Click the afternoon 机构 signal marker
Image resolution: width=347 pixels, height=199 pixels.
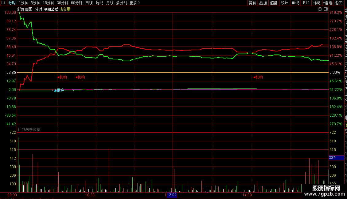[258, 77]
